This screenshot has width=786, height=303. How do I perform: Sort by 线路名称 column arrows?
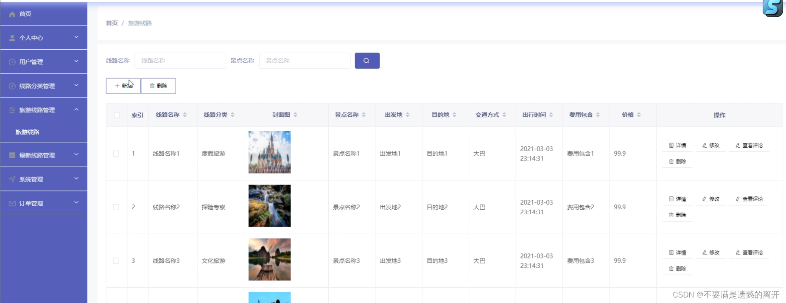185,115
